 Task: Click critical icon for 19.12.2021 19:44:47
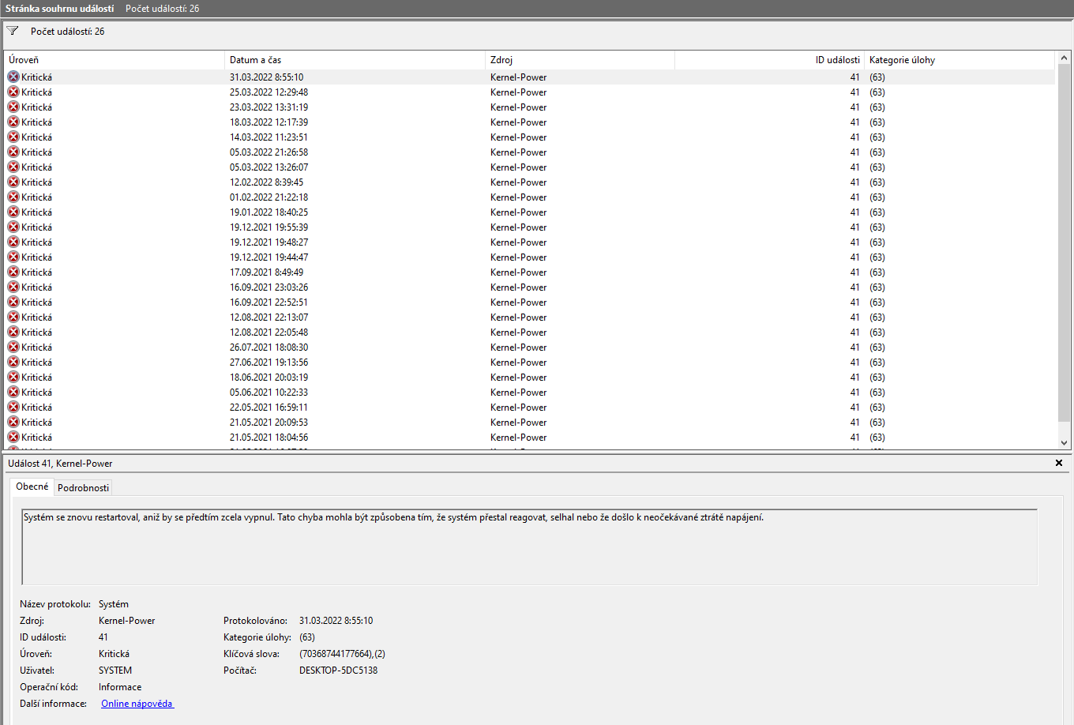coord(13,257)
